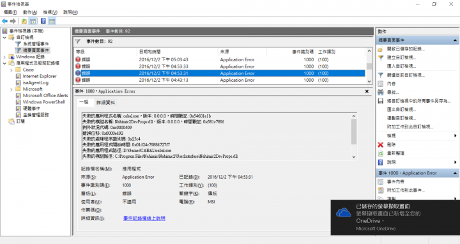460x244 pixels.
Task: Open the 檢視 submenu arrow in actions pane
Action: pos(456,136)
